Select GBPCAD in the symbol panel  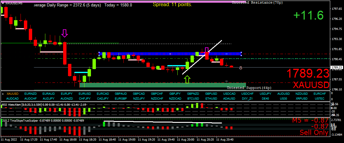click(x=139, y=94)
